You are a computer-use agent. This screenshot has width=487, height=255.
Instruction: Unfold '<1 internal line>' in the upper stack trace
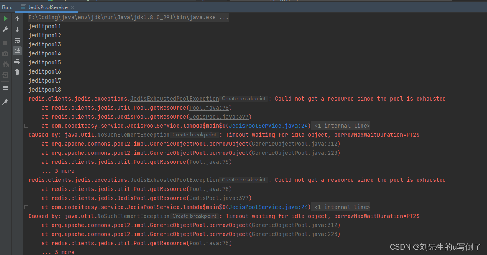(342, 126)
